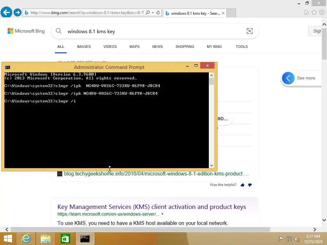The width and height of the screenshot is (327, 245).
Task: Switch to the MAPS results tab
Action: (134, 47)
